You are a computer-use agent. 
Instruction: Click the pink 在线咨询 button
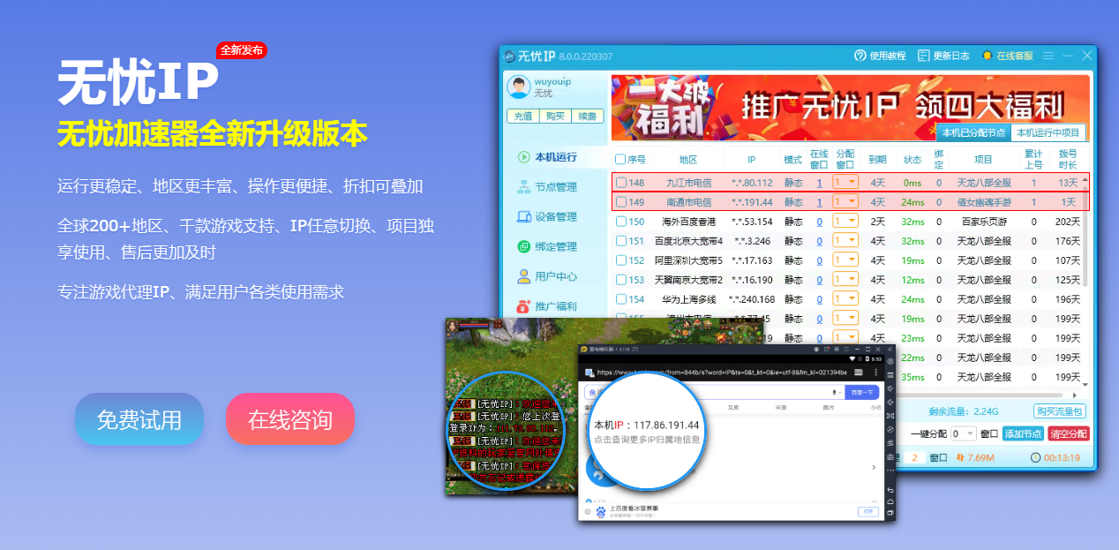pos(290,419)
